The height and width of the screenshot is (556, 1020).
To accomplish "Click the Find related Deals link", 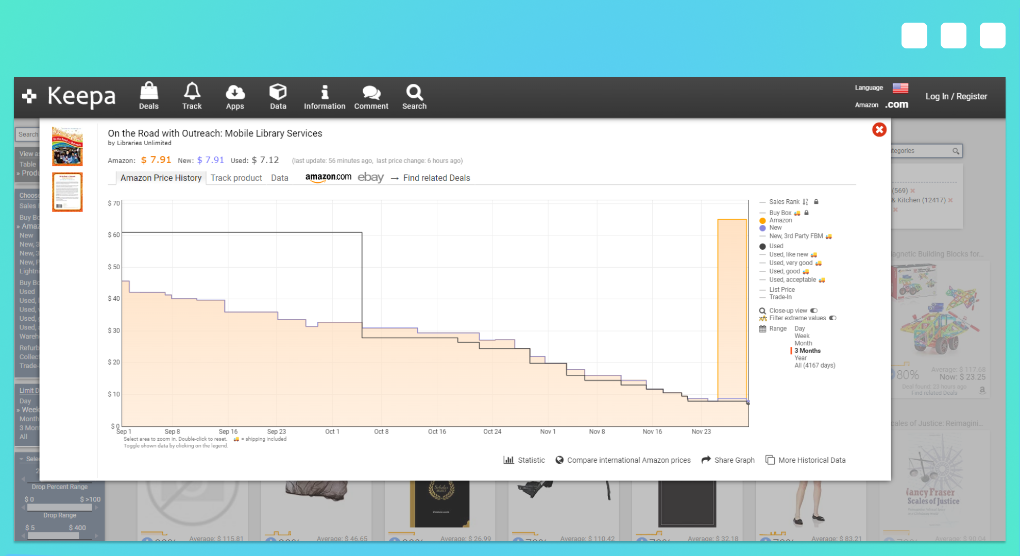I will 436,178.
